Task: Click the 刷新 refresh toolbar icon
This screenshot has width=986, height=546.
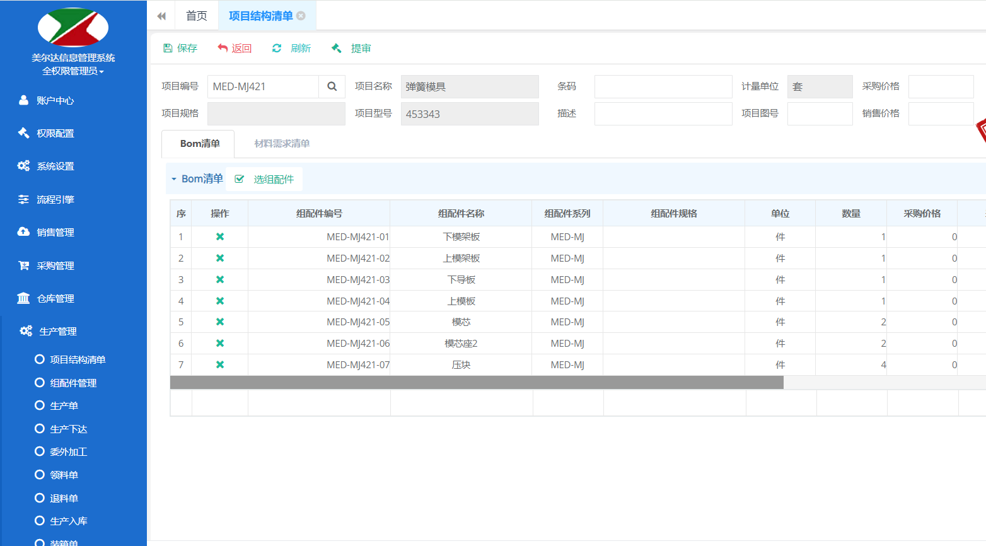Action: click(x=277, y=48)
